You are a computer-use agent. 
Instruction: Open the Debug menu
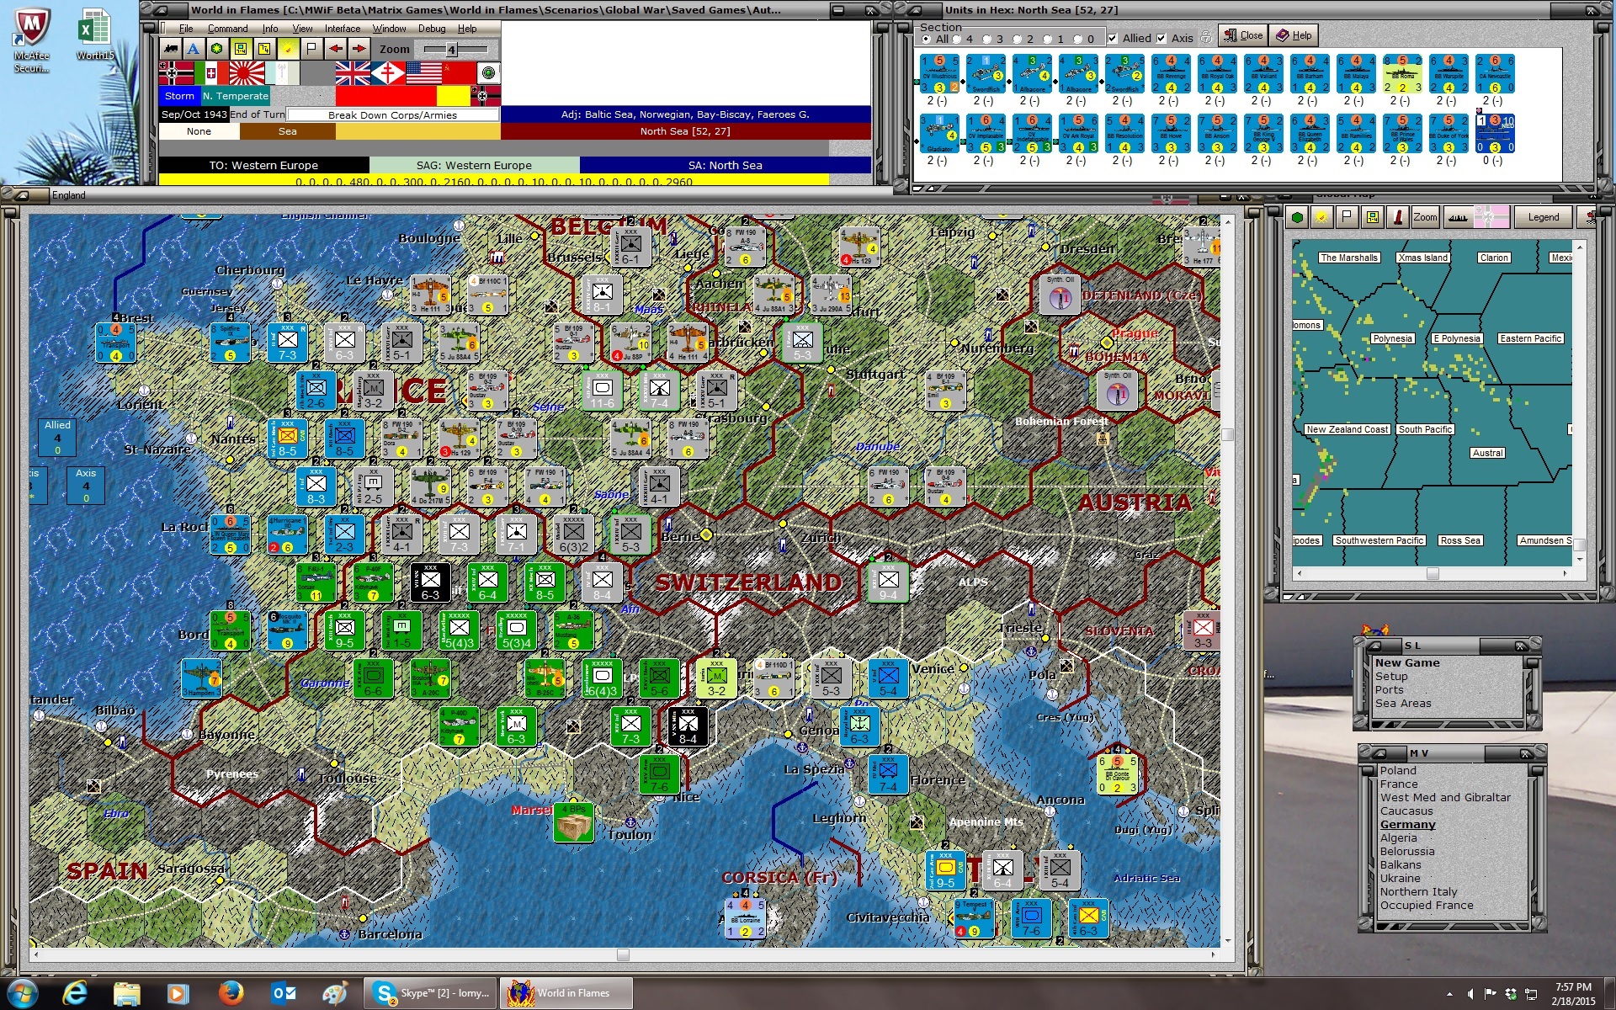pyautogui.click(x=432, y=28)
